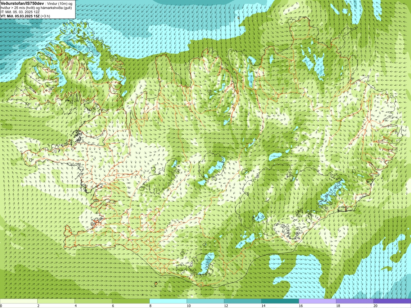Select the medium green 4–6 m/s legend swatch
Viewport: 411px width, 308px height.
coord(93,301)
